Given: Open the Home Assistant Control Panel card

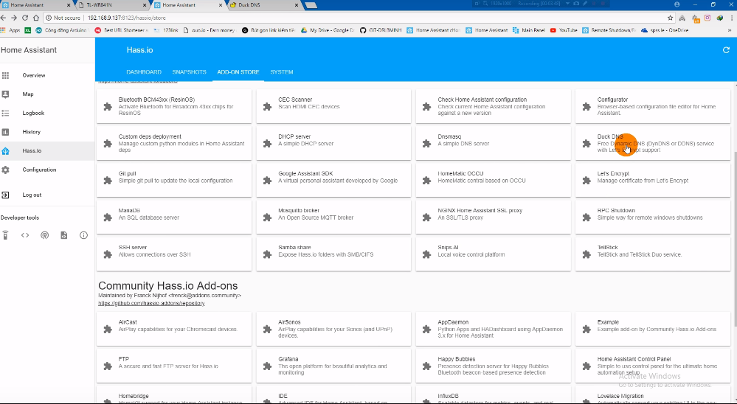Looking at the screenshot, I should tap(653, 366).
